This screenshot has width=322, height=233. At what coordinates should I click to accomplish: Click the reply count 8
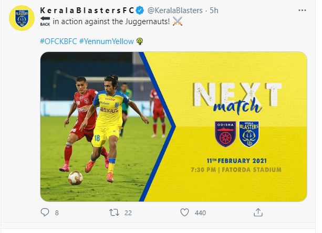coord(57,213)
